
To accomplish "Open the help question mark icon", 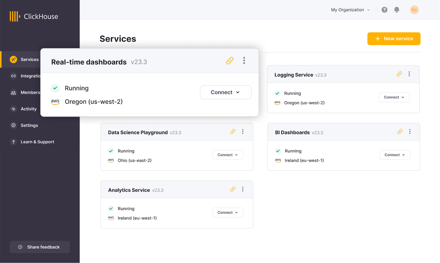I will coord(384,10).
